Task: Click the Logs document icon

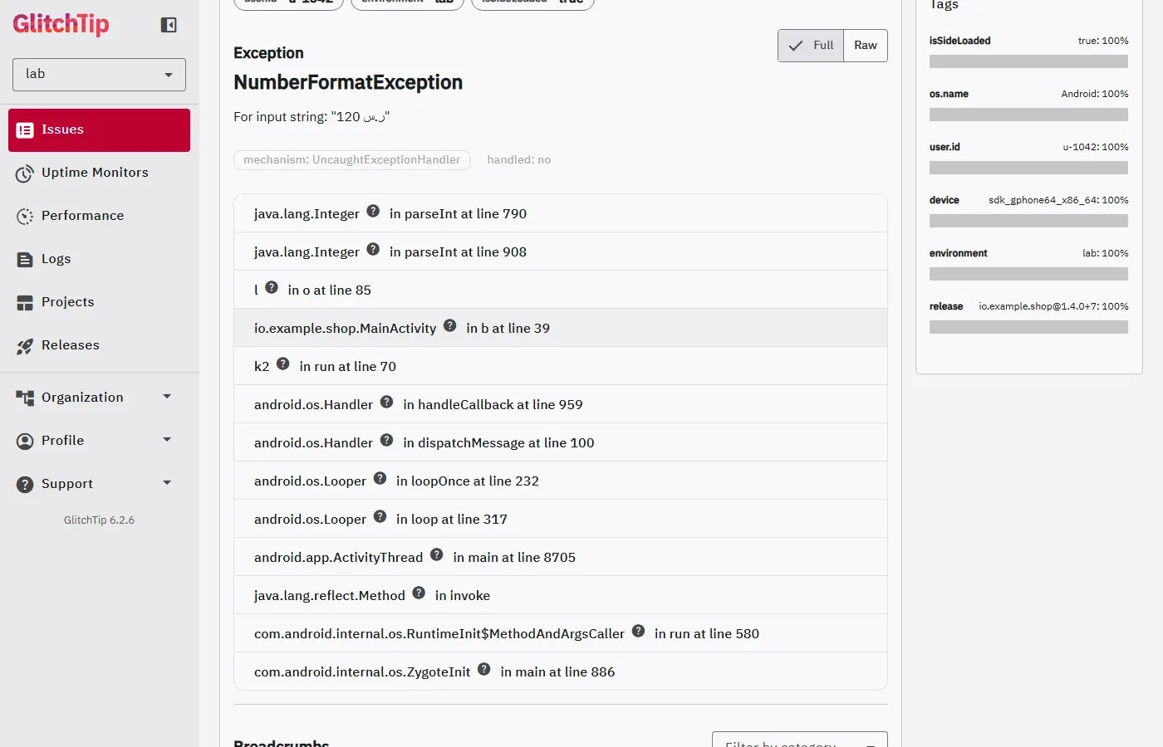Action: tap(25, 260)
